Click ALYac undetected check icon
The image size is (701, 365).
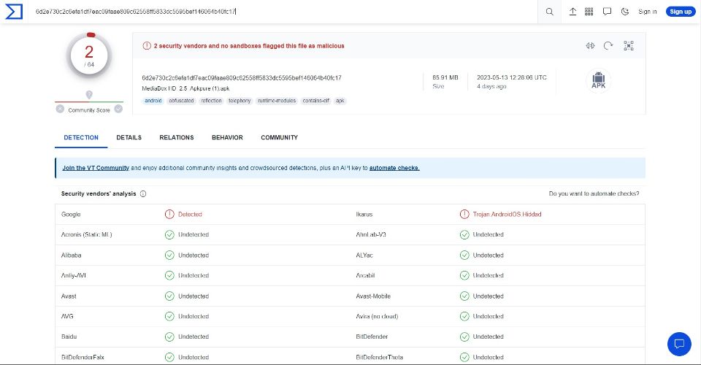(464, 255)
